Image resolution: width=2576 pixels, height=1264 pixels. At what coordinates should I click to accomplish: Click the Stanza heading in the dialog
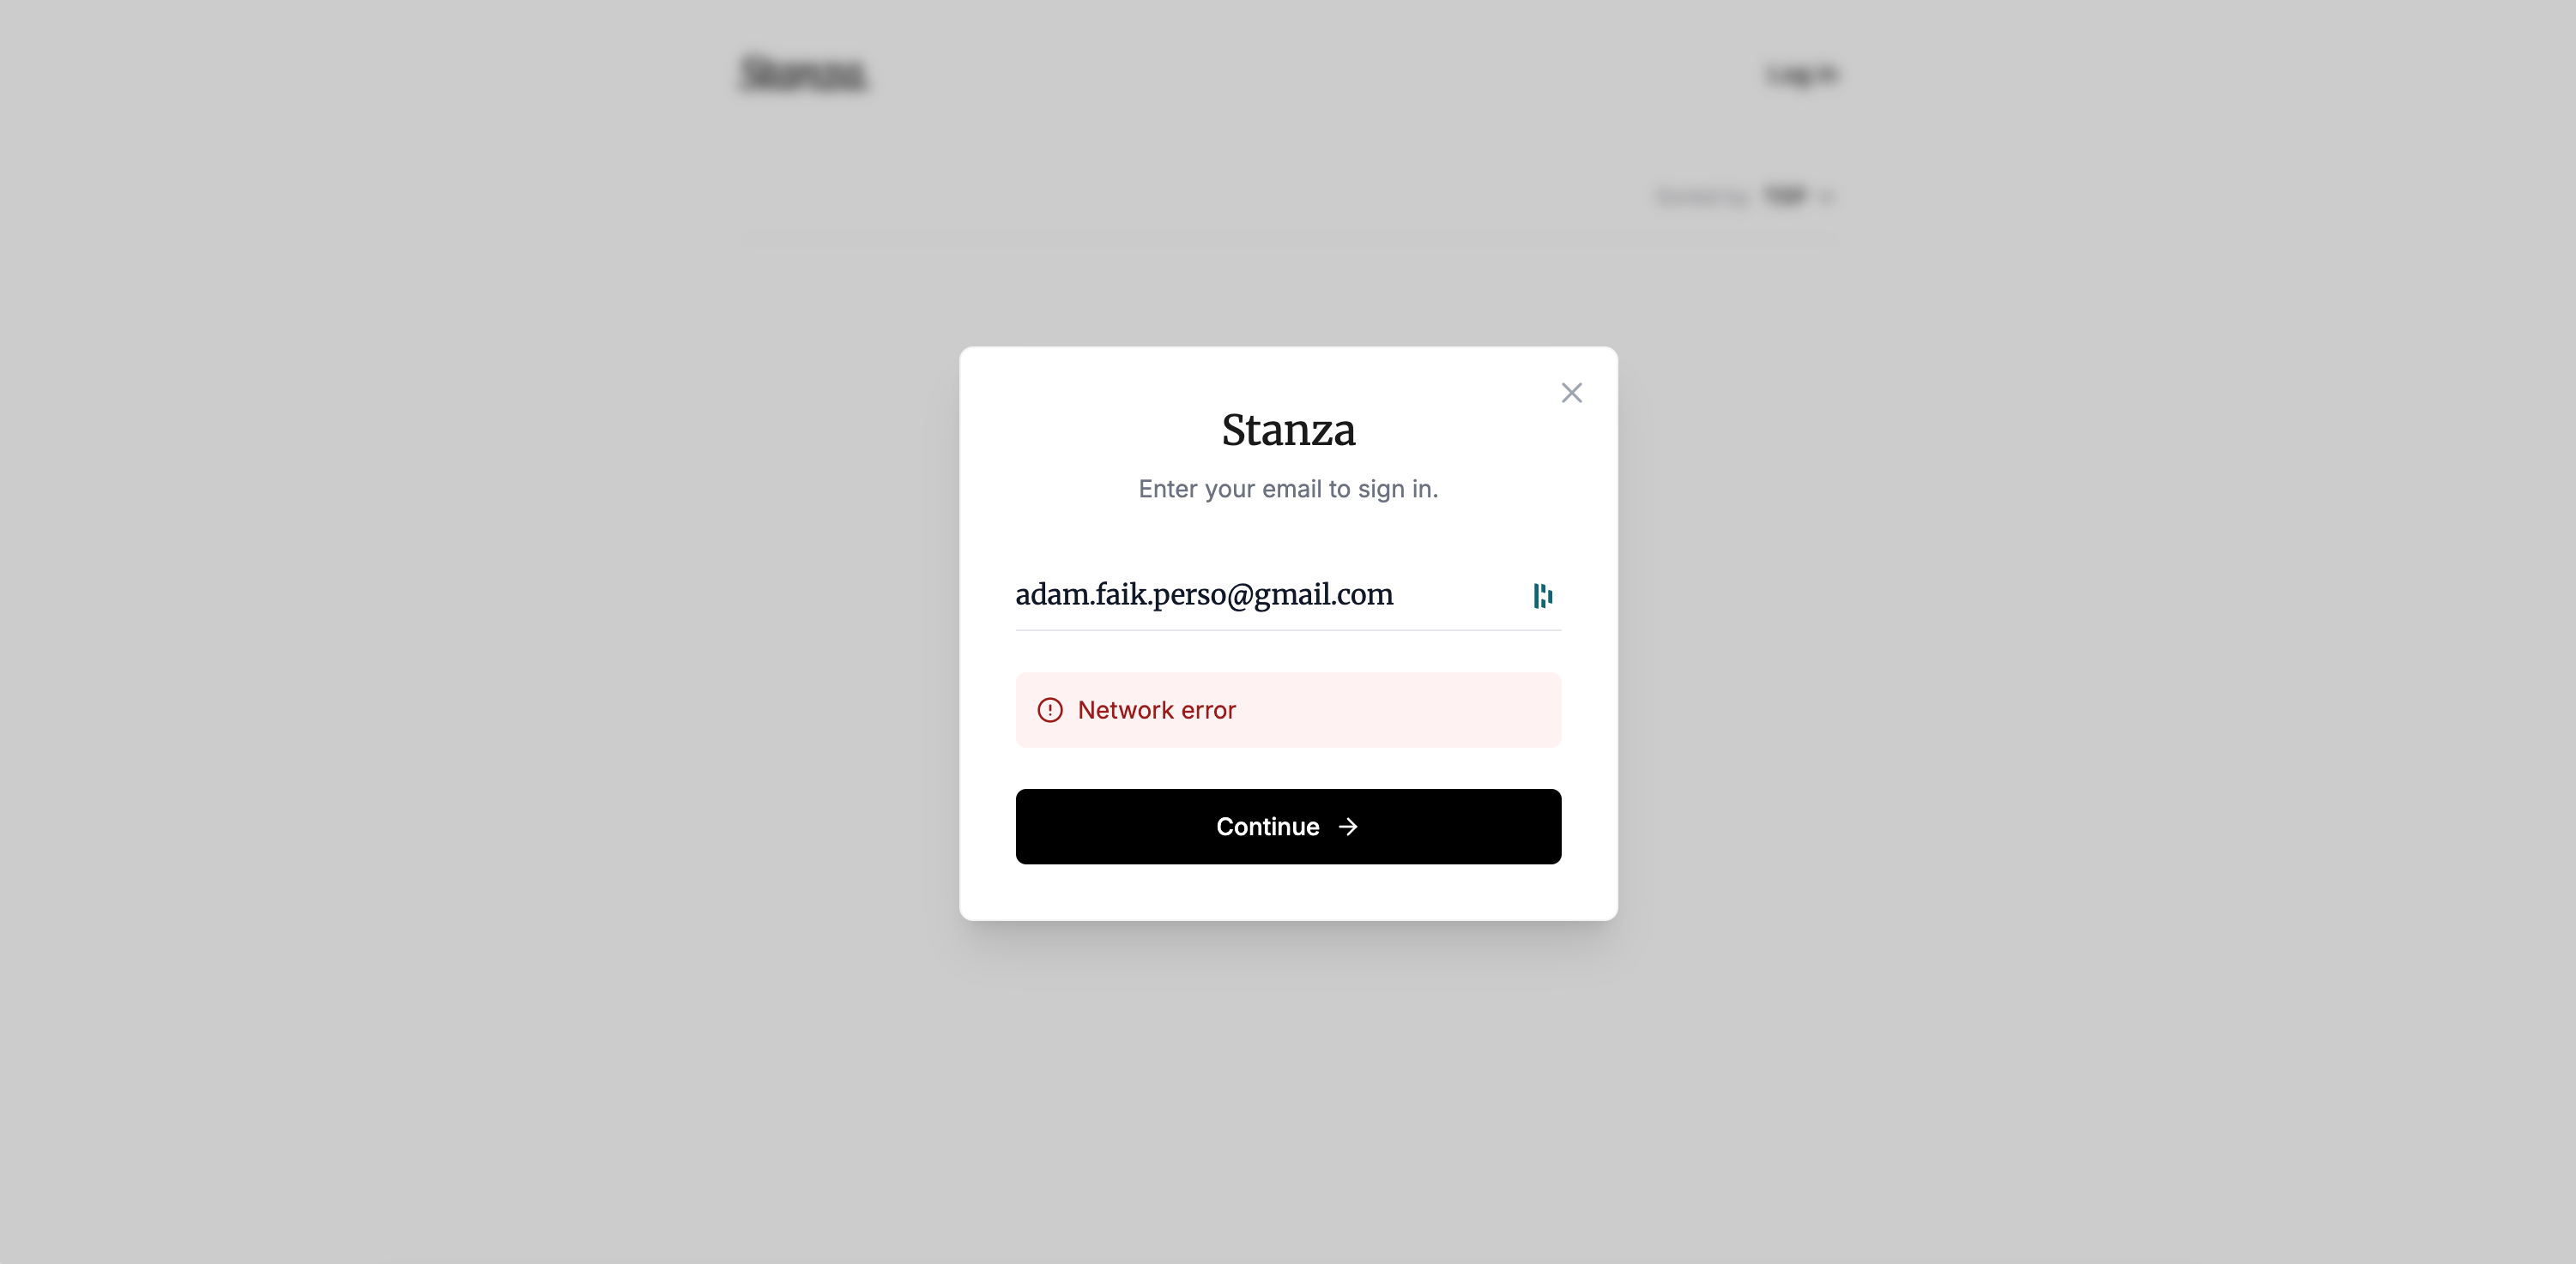click(x=1288, y=430)
